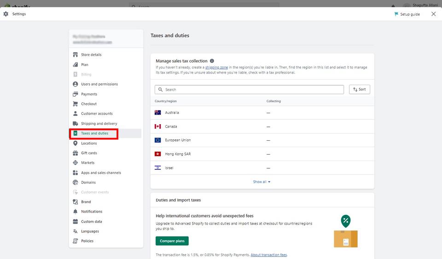Click the Payments card icon
Viewport: 442px width, 259px height.
[x=75, y=94]
